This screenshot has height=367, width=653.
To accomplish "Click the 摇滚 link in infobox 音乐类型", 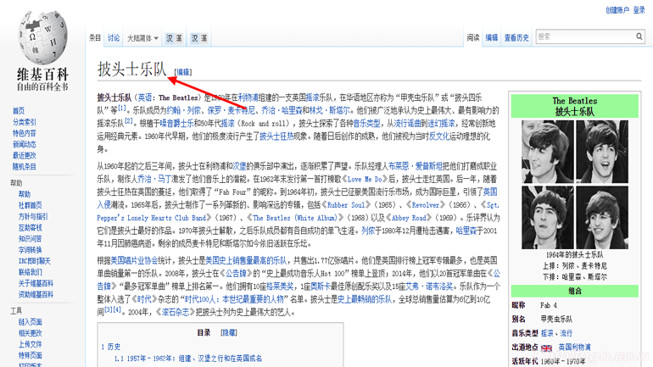I will click(547, 333).
